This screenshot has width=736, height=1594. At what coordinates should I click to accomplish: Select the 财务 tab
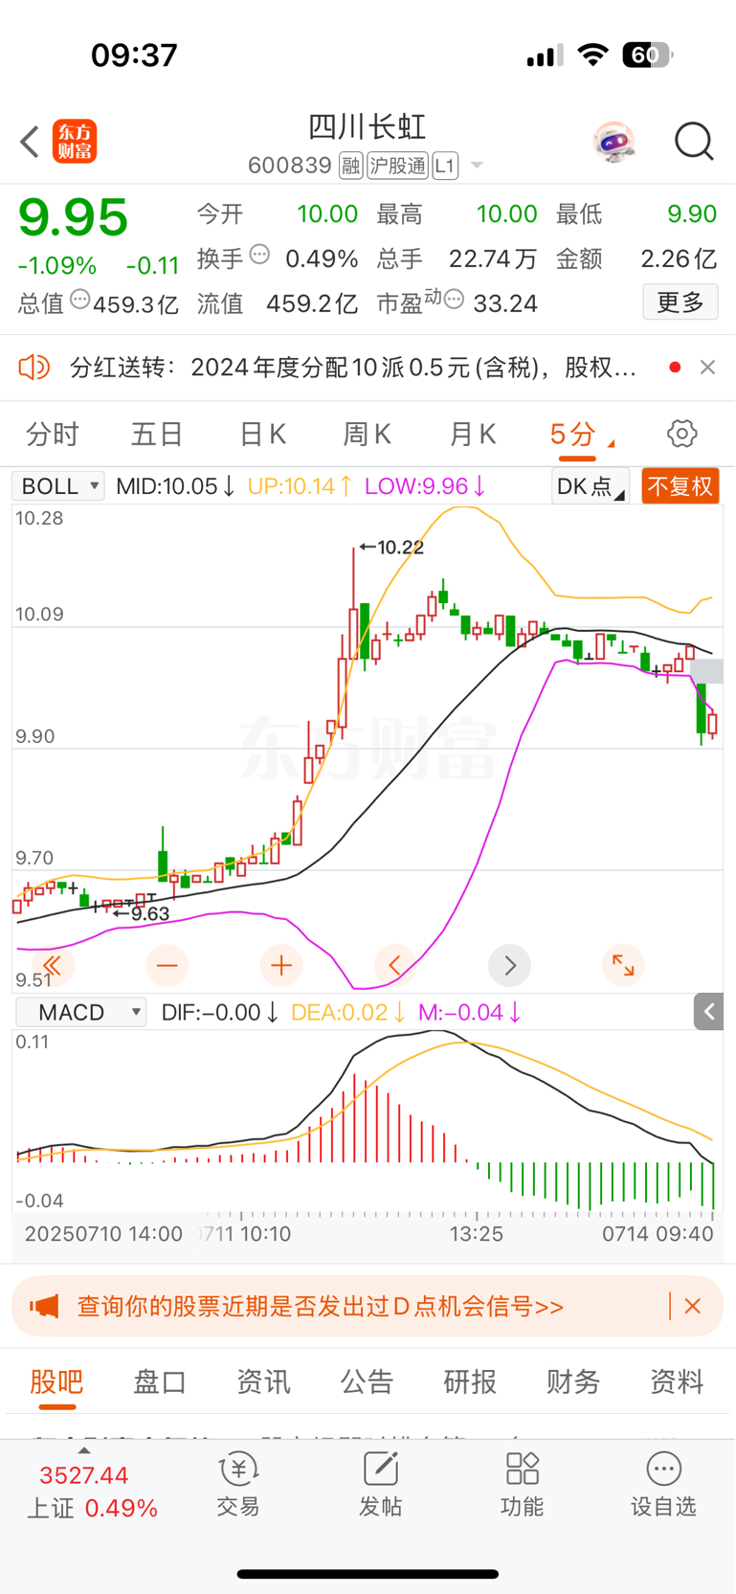pyautogui.click(x=573, y=1381)
